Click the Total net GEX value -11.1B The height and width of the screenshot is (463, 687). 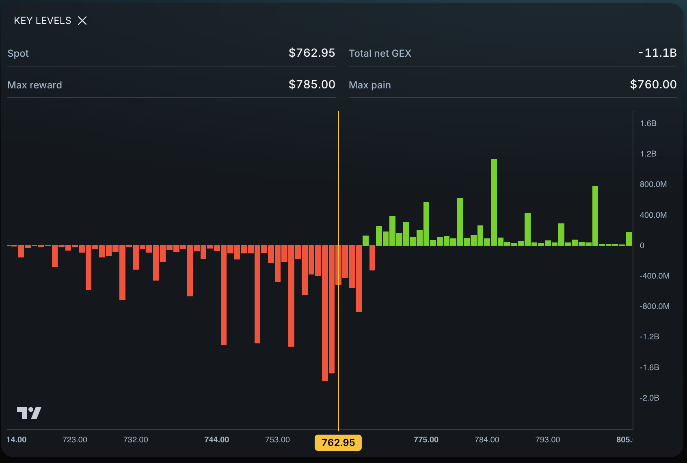click(657, 53)
